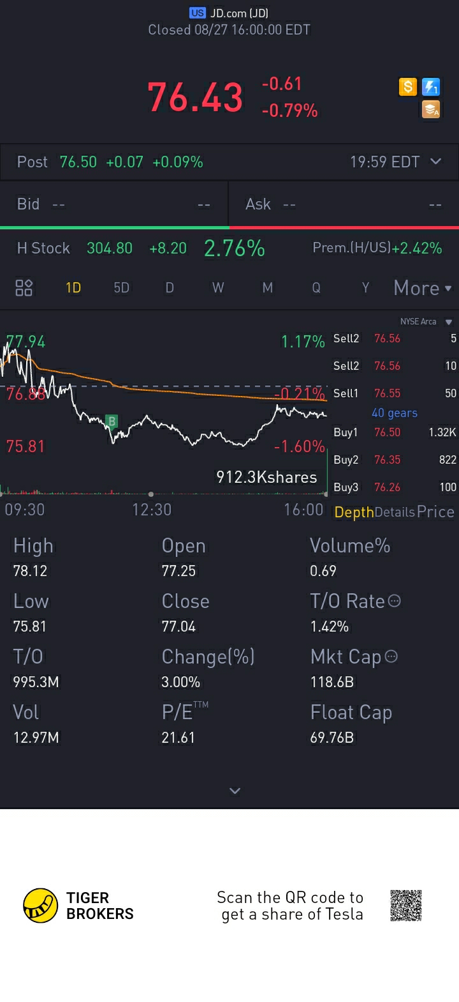Tap the green B marker on chart
This screenshot has height=1002, width=459.
(x=112, y=421)
